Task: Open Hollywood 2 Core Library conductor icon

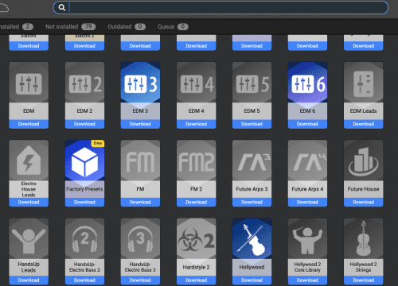Action: coord(308,241)
